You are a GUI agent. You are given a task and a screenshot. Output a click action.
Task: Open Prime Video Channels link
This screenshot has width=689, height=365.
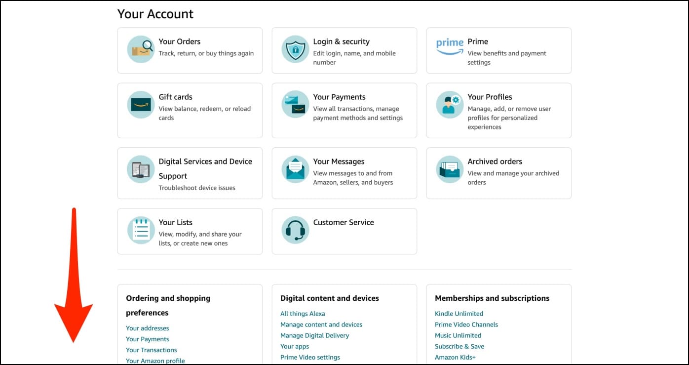[466, 324]
